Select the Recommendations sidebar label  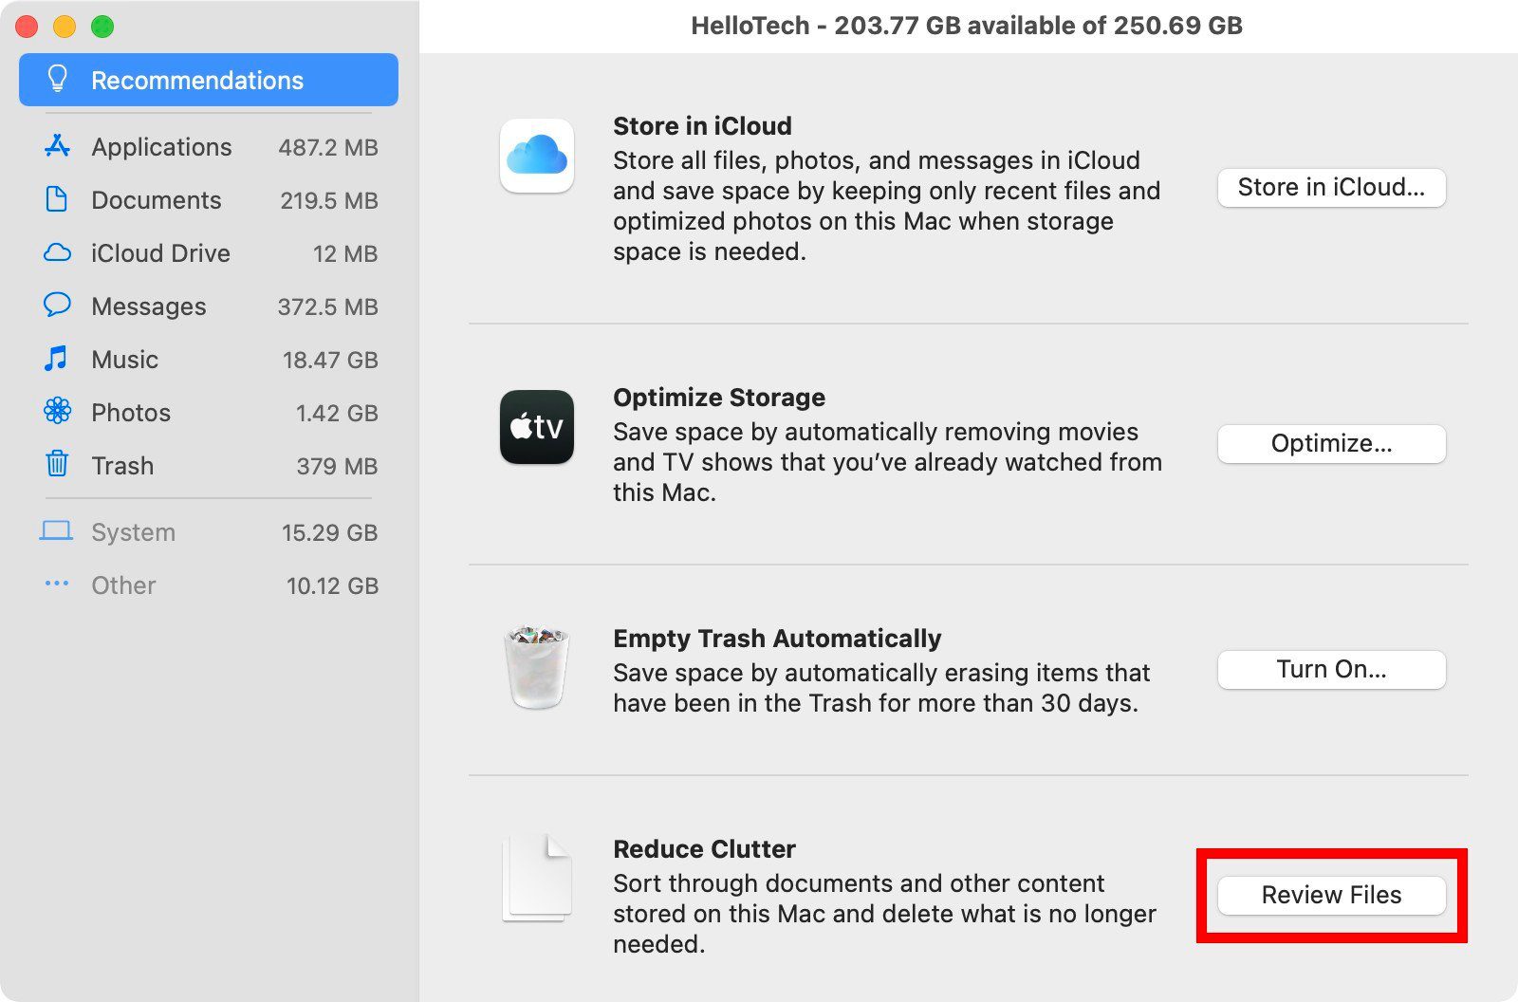click(197, 81)
